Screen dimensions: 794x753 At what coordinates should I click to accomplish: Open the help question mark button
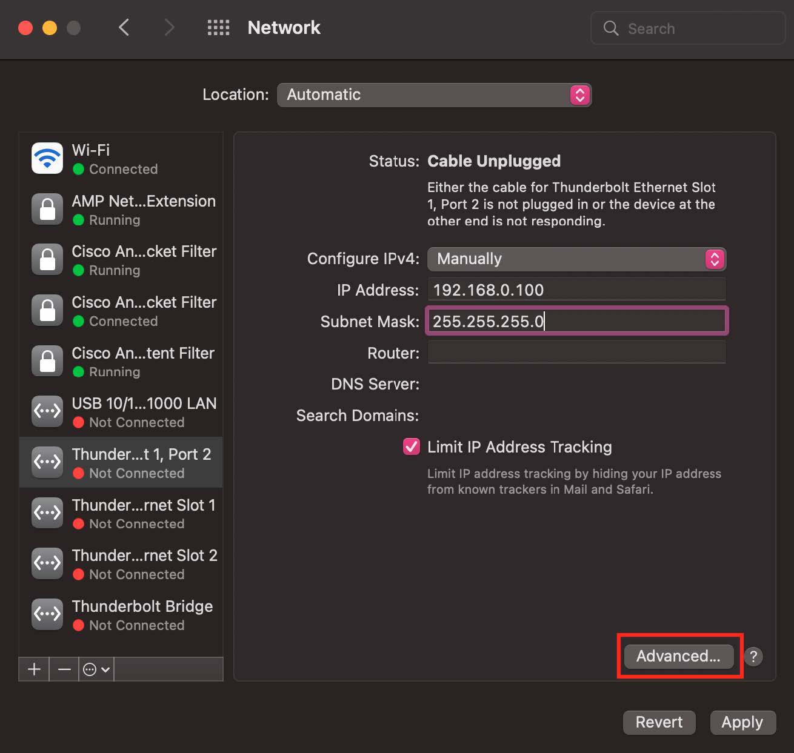point(753,656)
